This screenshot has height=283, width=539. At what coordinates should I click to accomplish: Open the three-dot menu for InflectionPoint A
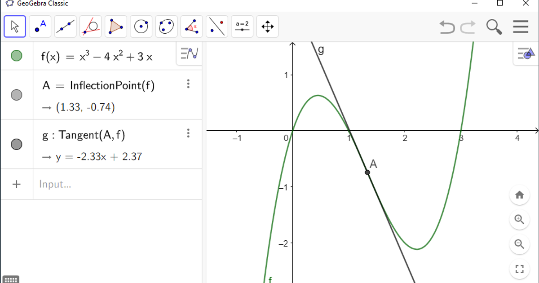pyautogui.click(x=188, y=84)
